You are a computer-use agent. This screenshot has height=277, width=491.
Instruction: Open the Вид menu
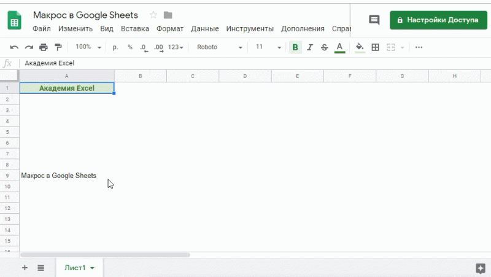click(x=107, y=28)
